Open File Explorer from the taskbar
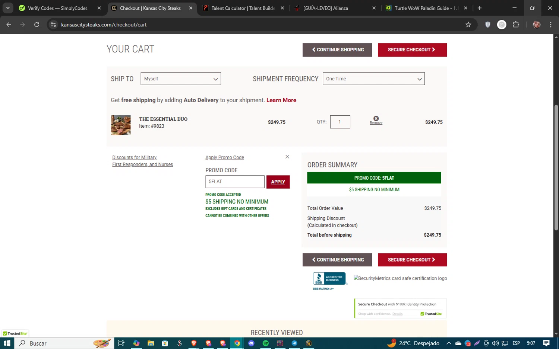This screenshot has width=559, height=349. point(151,343)
